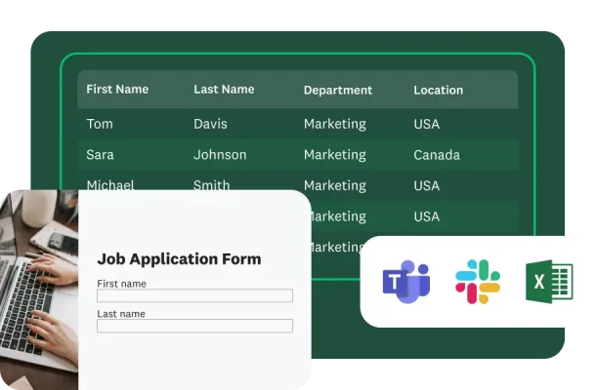Click Marketing in Sara's row

[x=335, y=155]
